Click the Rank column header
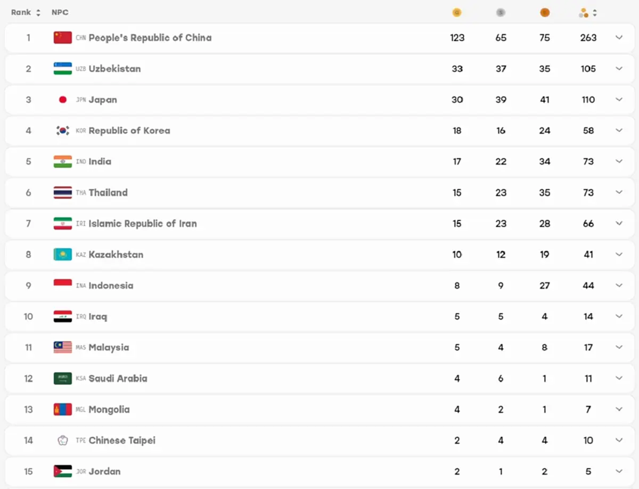This screenshot has height=489, width=639. pos(21,12)
